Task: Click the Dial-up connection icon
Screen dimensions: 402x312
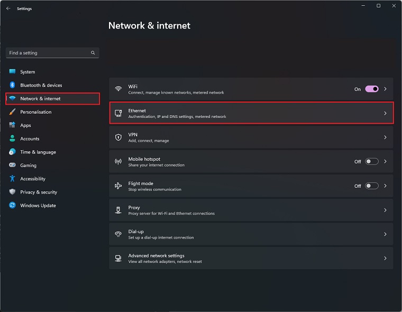Action: [118, 234]
